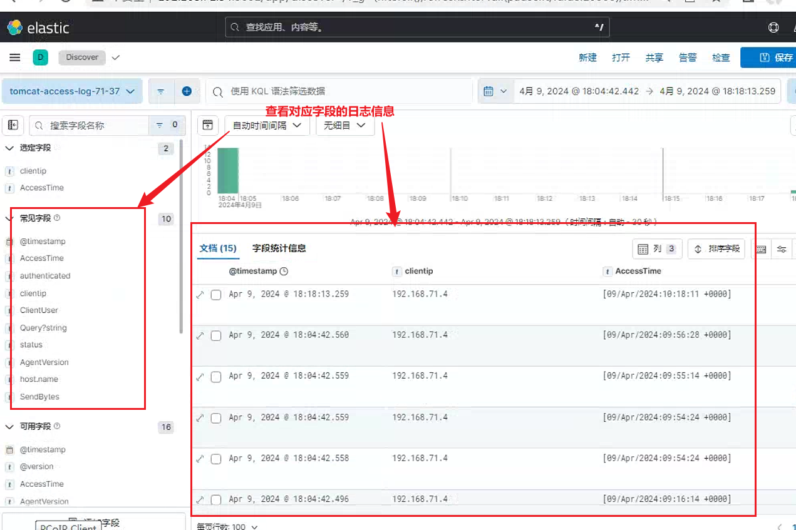
Task: Click the keyboard shortcuts icon in grid toolbar
Action: 761,249
